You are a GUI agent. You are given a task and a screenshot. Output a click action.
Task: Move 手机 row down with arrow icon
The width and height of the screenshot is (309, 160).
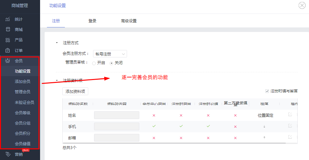[264, 126]
